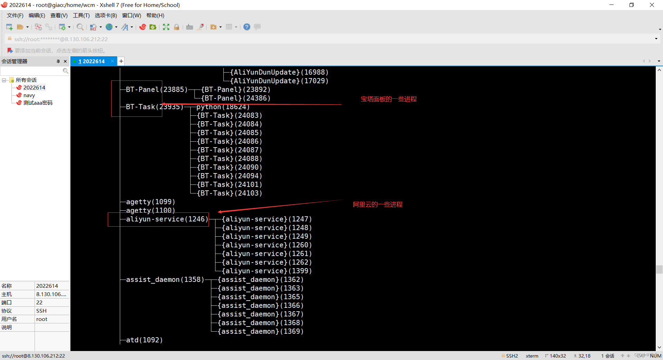Click the New Session toolbar icon

click(9, 27)
